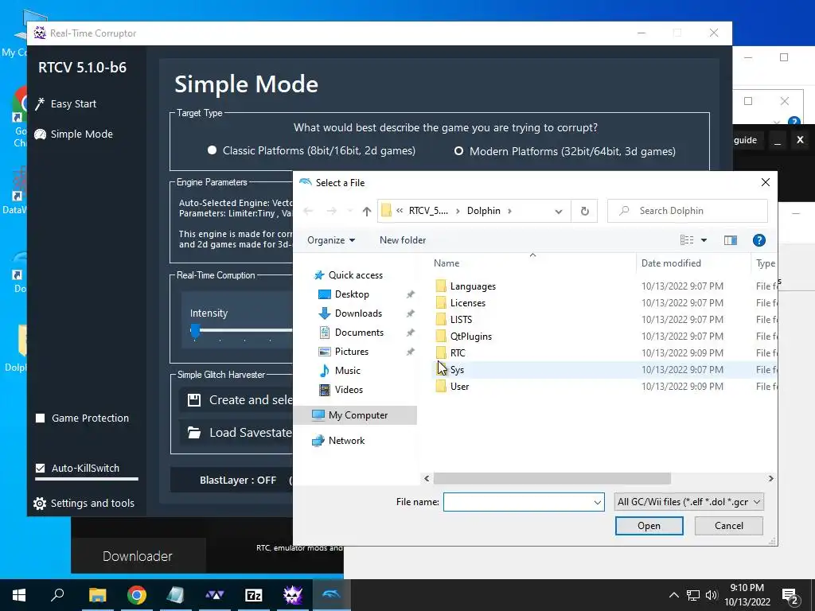Open the GC/Wii file type filter
Screen dimensions: 815x611
click(688, 502)
